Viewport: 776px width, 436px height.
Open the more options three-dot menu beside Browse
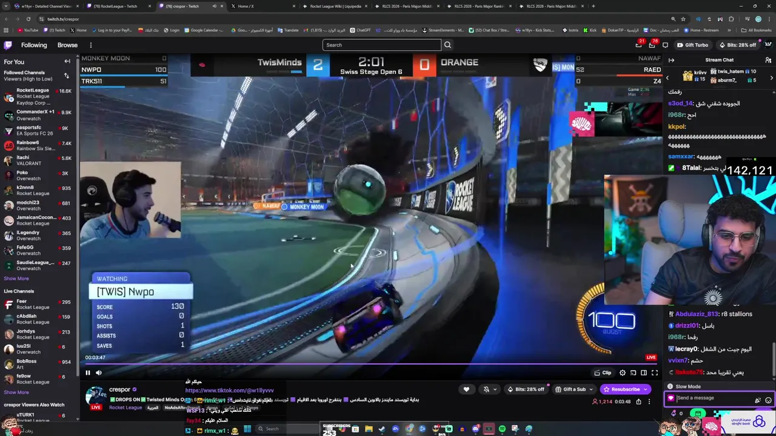click(91, 45)
